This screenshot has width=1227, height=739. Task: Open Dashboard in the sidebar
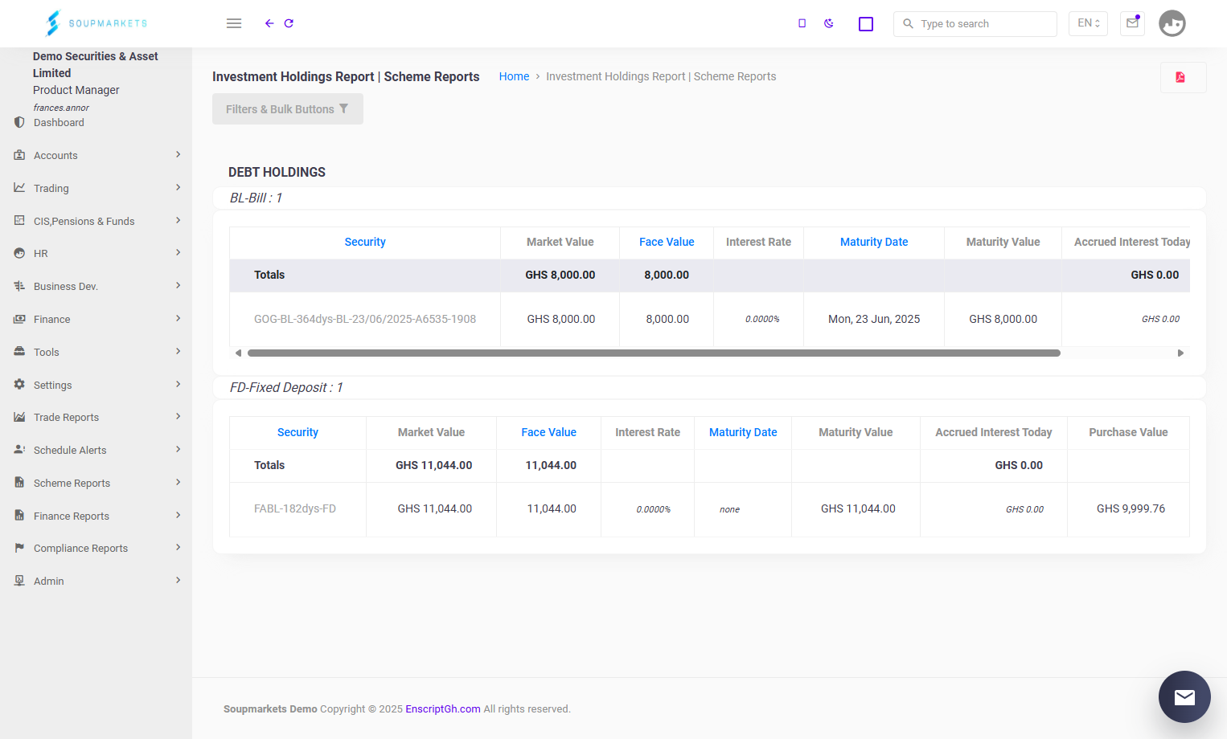pos(59,122)
